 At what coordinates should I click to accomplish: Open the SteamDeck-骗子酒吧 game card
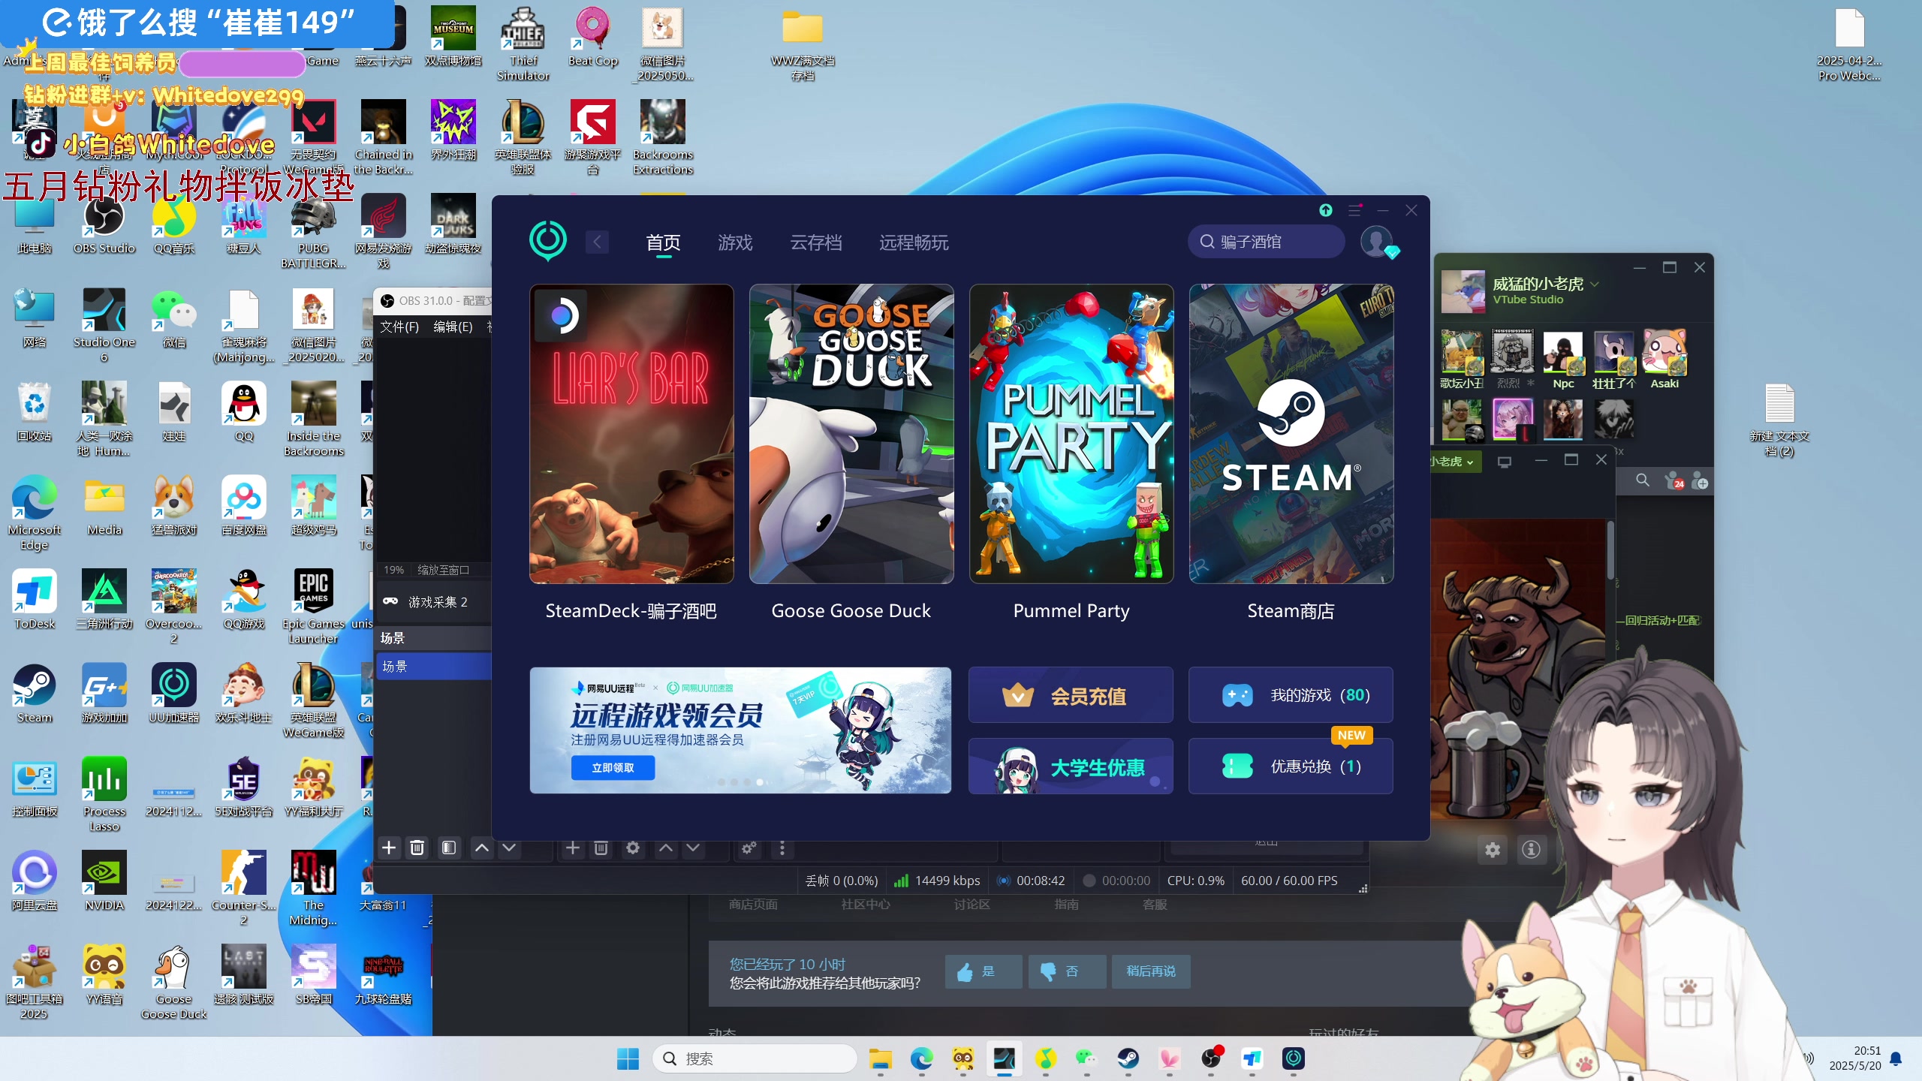[631, 434]
